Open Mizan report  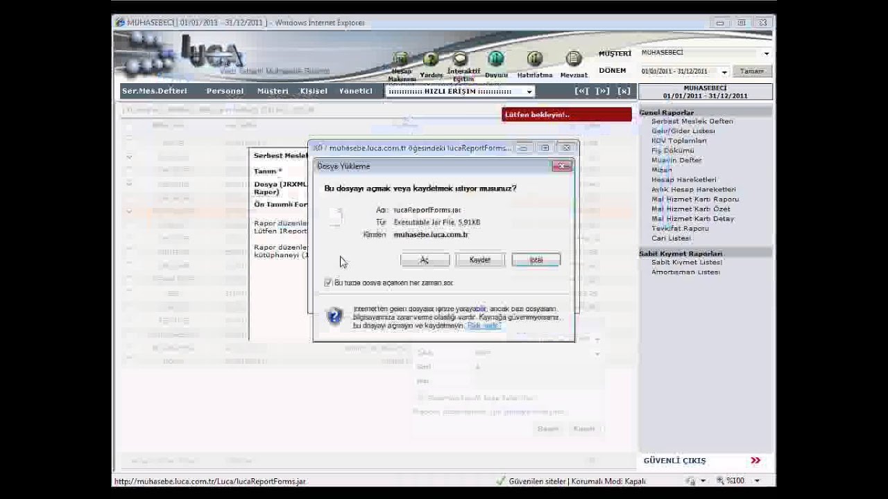pyautogui.click(x=661, y=170)
